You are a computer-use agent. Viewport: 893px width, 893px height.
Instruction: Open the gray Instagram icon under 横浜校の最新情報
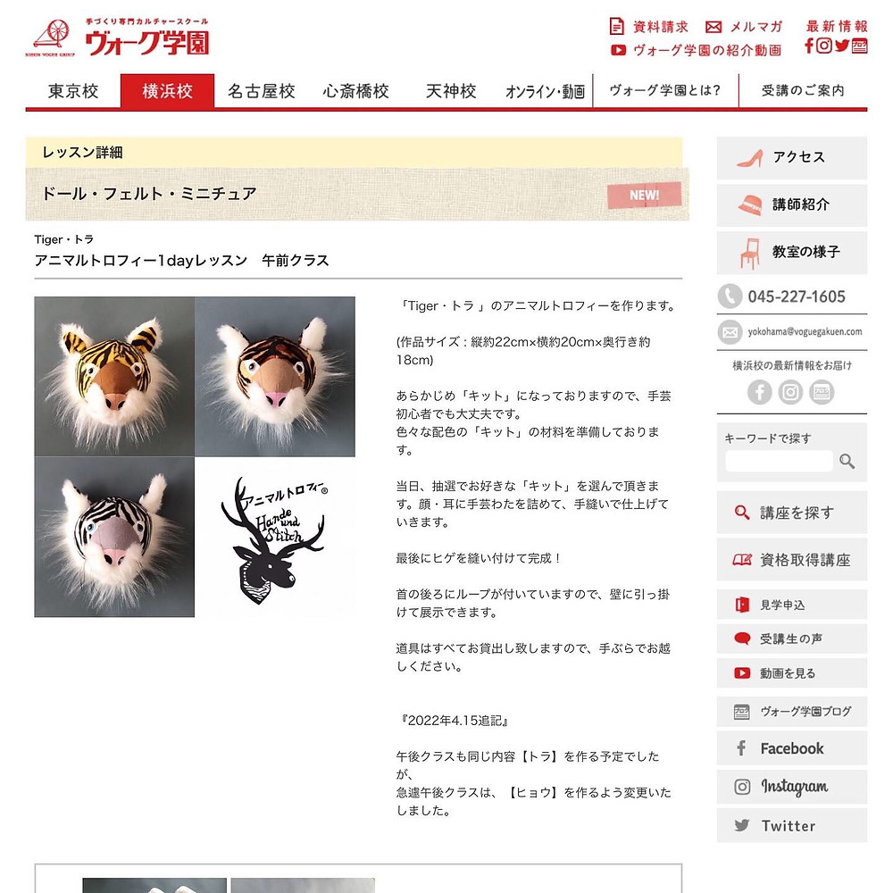pyautogui.click(x=790, y=392)
